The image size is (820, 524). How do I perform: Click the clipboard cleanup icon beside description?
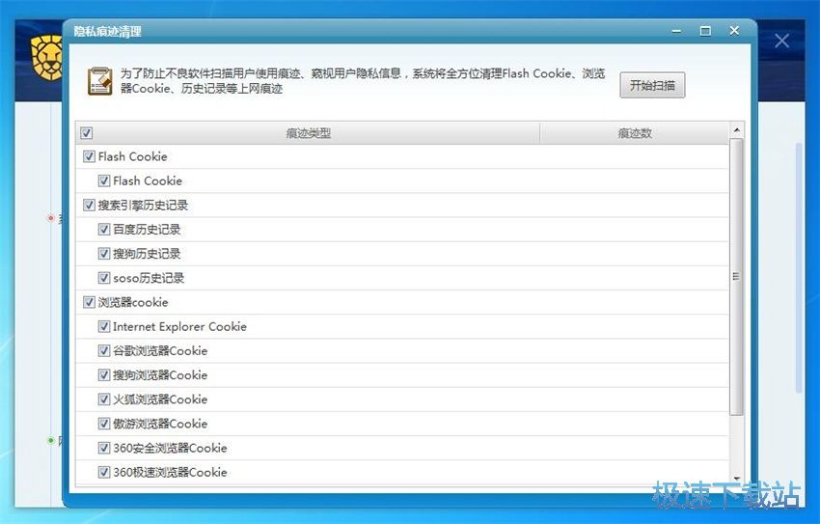pos(100,81)
